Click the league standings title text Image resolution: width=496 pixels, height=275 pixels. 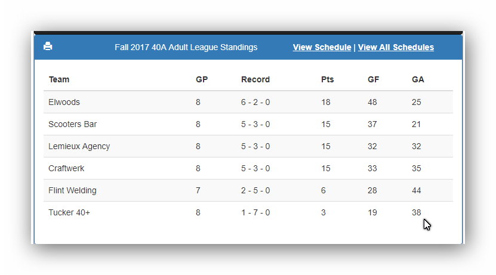point(186,47)
